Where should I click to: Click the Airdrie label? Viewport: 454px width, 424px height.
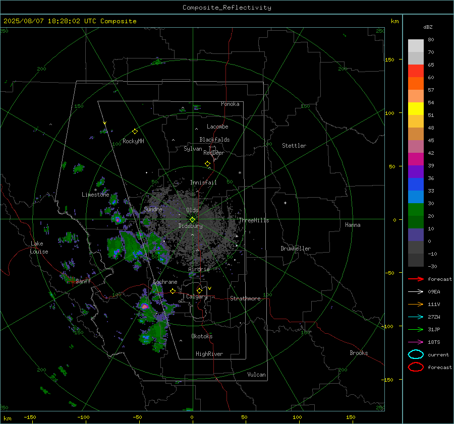[x=199, y=269]
